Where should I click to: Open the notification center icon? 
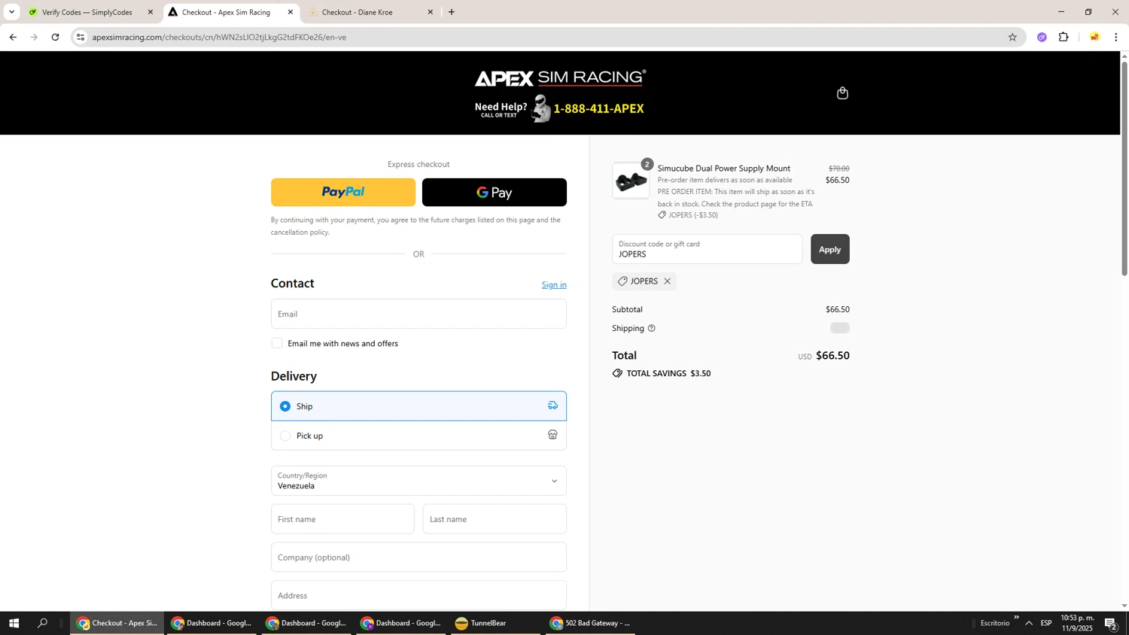coord(1111,623)
